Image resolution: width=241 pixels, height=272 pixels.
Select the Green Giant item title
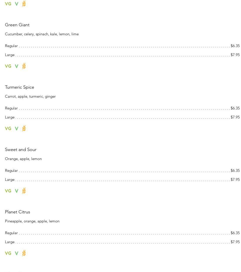(17, 25)
